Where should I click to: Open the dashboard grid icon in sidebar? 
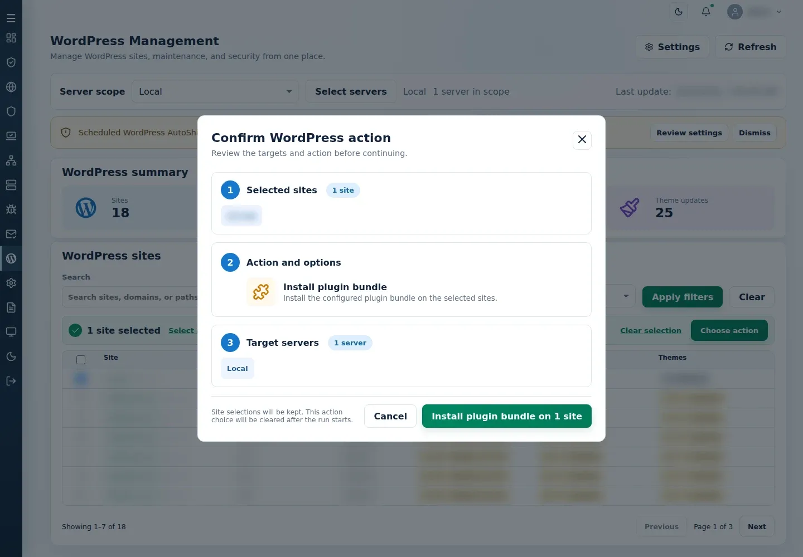tap(11, 38)
